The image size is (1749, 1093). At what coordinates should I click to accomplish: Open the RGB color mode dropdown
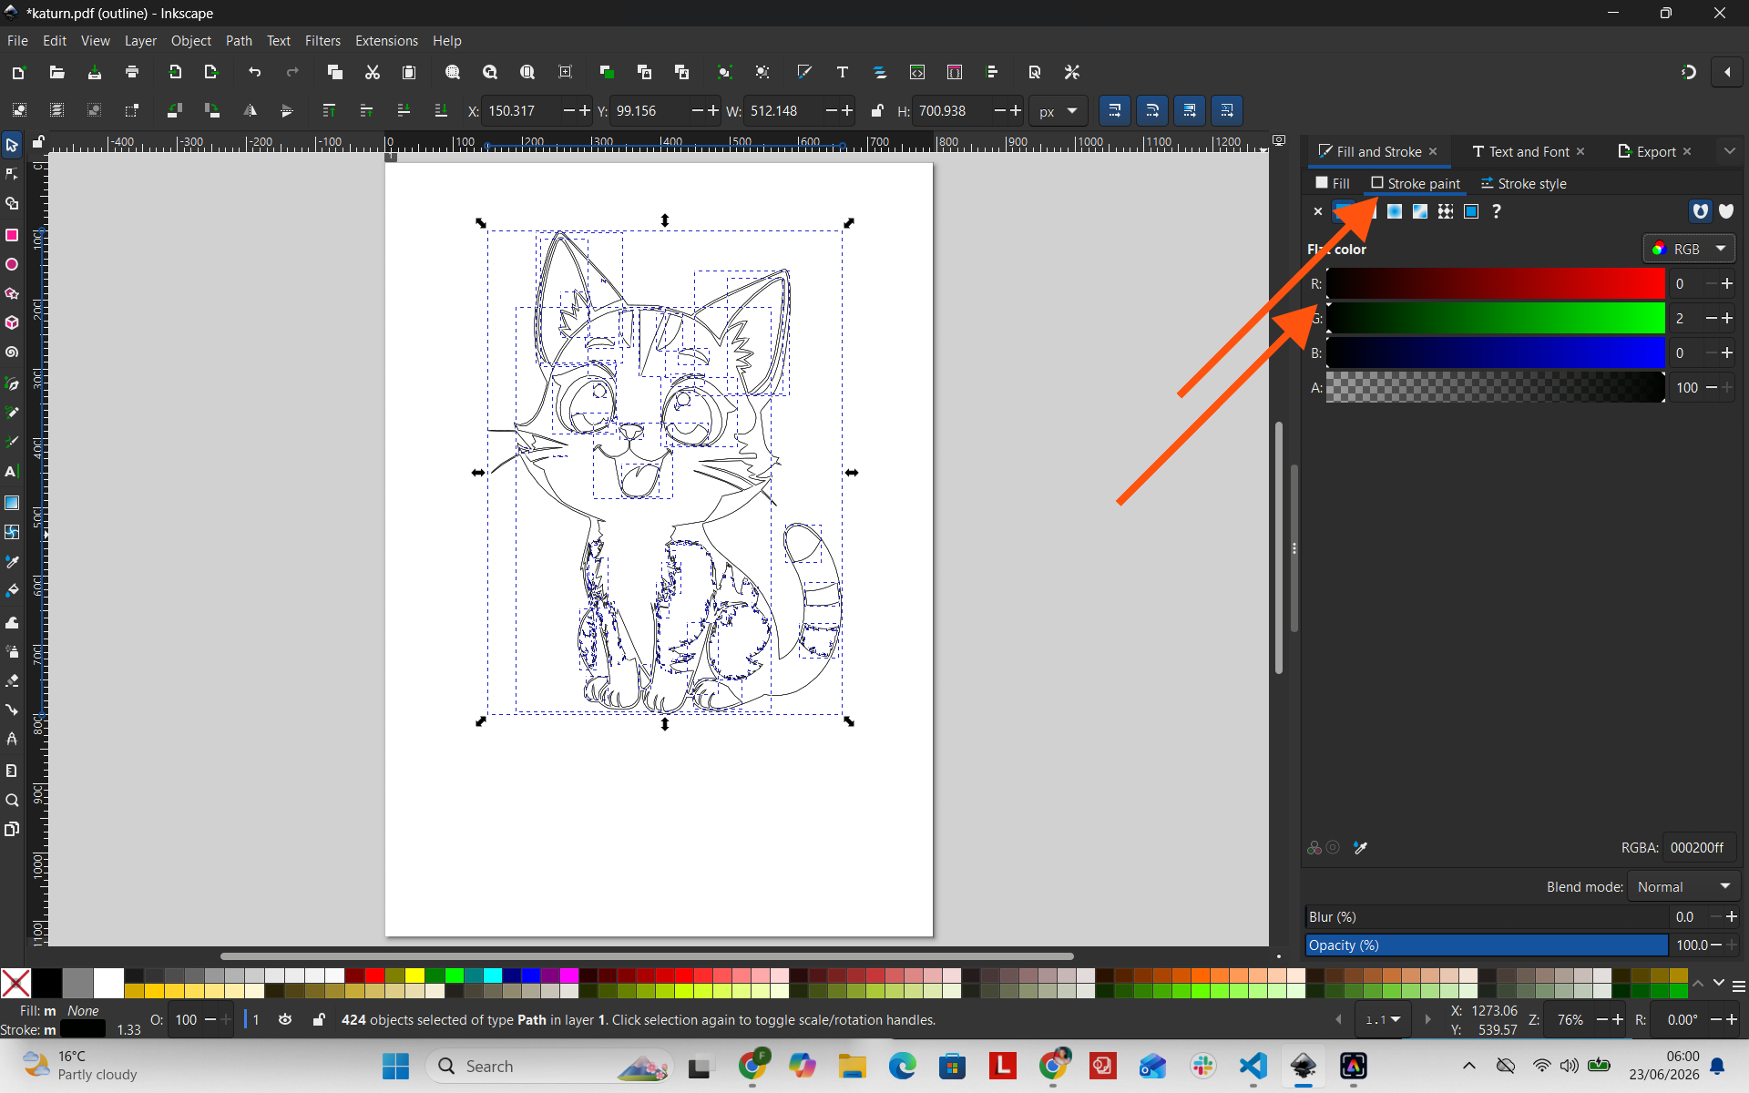coord(1689,249)
